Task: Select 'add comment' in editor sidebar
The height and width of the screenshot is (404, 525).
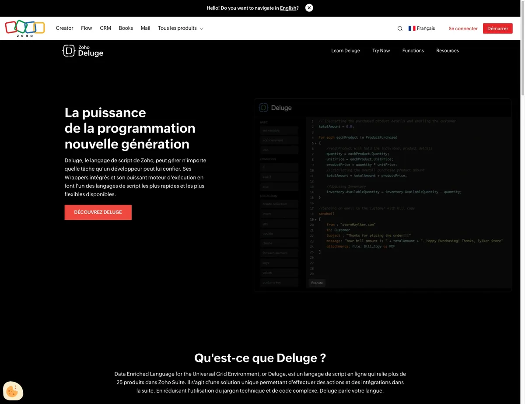Action: [x=279, y=141]
